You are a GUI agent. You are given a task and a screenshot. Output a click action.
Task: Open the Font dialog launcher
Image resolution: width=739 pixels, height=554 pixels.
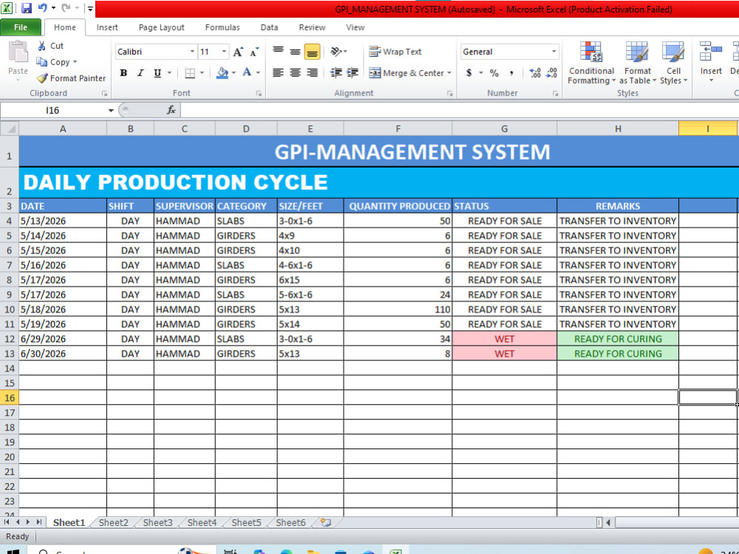(x=259, y=93)
